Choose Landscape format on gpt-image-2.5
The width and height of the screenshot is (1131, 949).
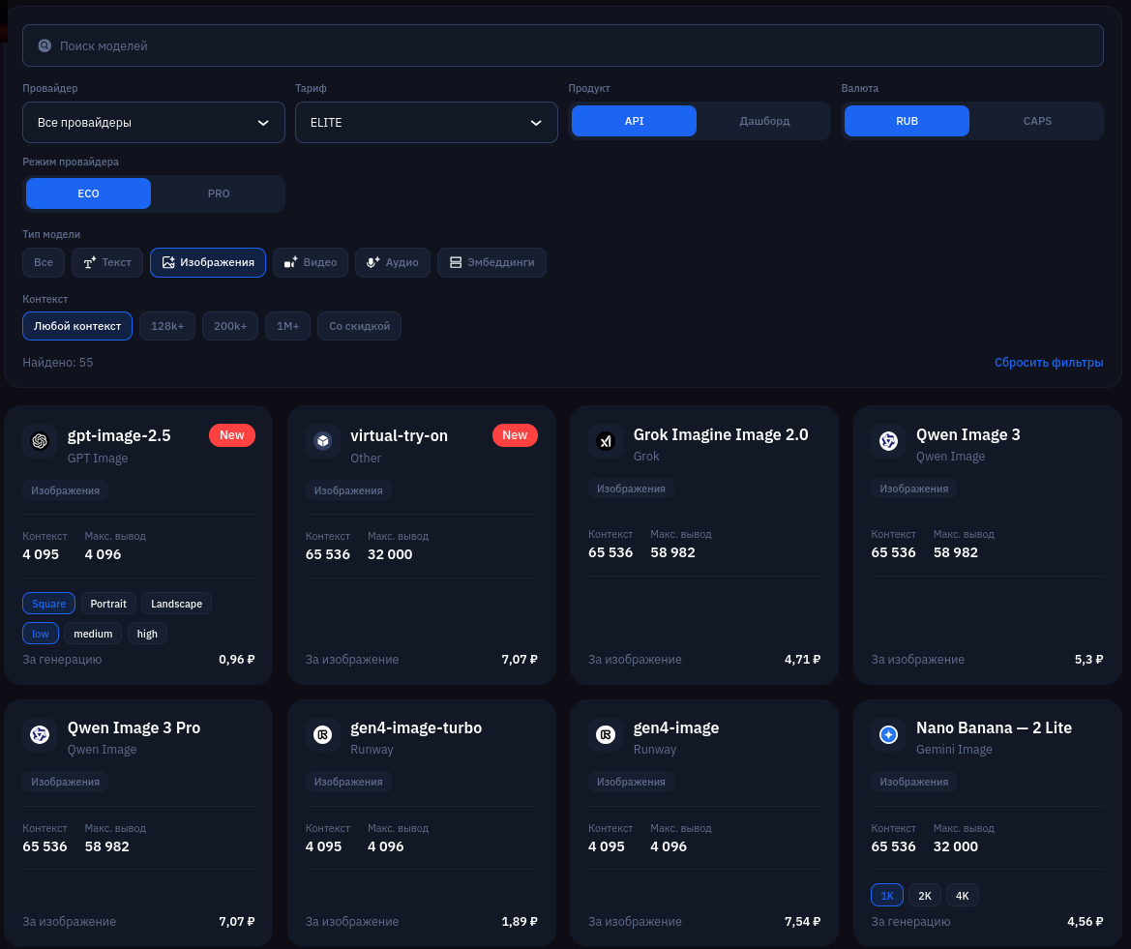[177, 604]
